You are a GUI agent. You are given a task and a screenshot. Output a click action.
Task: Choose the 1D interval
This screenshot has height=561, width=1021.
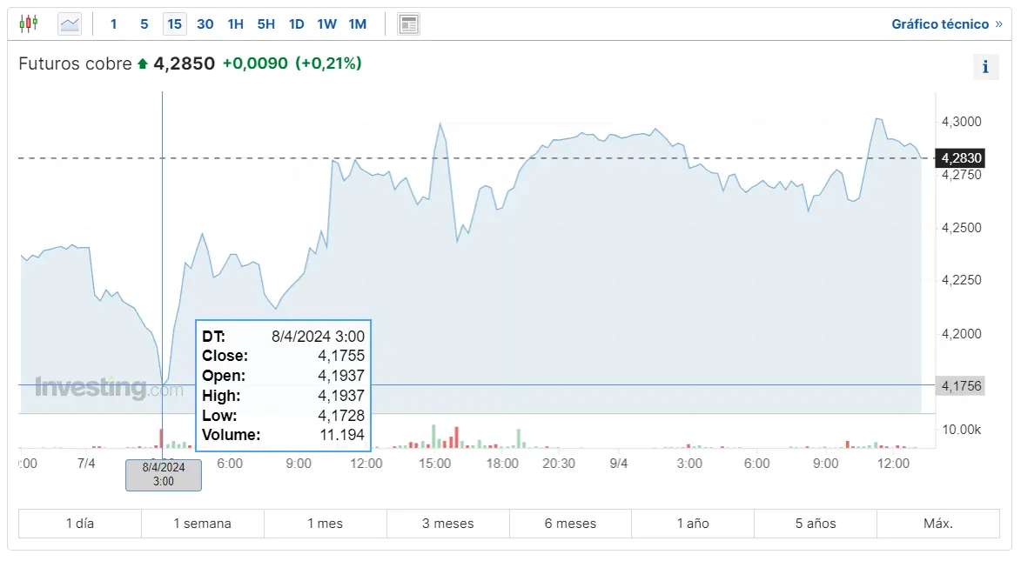click(297, 23)
